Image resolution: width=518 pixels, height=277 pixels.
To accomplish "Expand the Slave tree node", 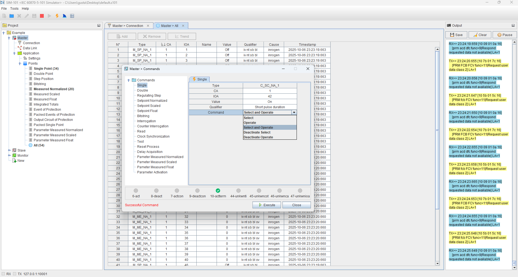I will (x=9, y=150).
